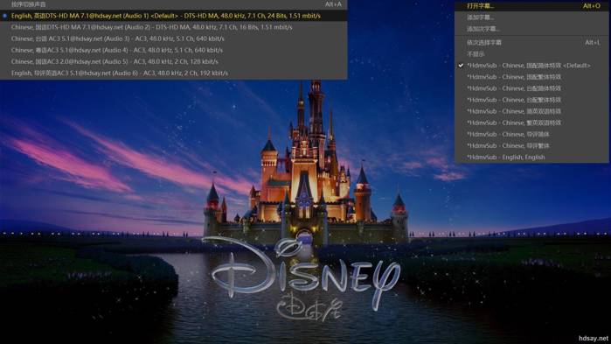Select HdmvSub Chinese 台配简体特效 subtitle
The height and width of the screenshot is (344, 611).
[531, 88]
